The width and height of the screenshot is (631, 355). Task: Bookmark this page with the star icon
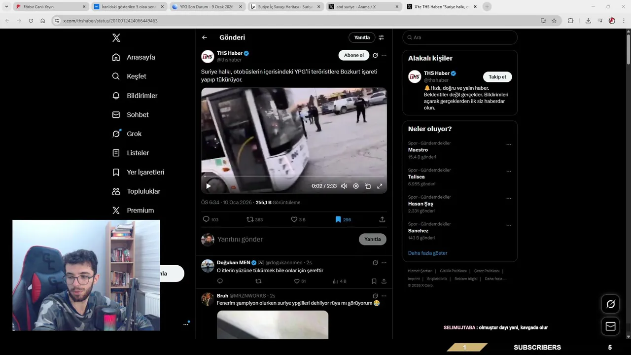click(554, 21)
